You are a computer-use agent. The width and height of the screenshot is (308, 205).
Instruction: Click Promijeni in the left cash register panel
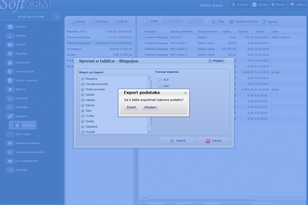point(99,22)
